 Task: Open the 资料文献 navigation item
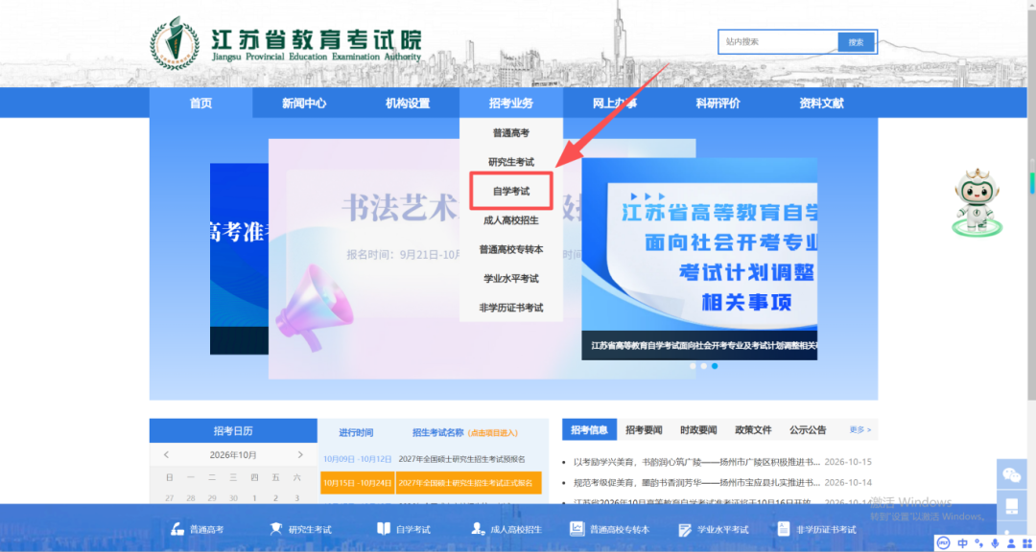pyautogui.click(x=821, y=103)
